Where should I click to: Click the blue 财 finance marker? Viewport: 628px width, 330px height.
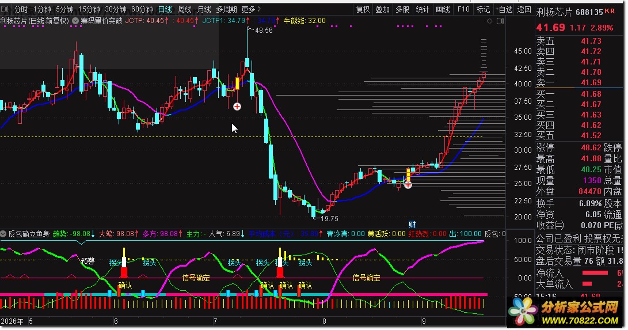coord(412,225)
